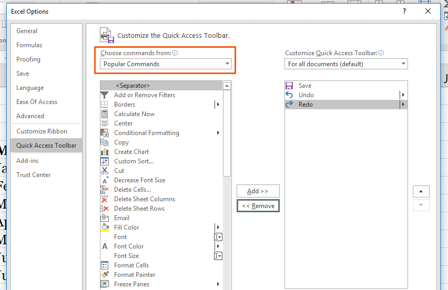Click the Delete Cells icon
Viewport: 448px width, 290px height.
click(x=105, y=190)
